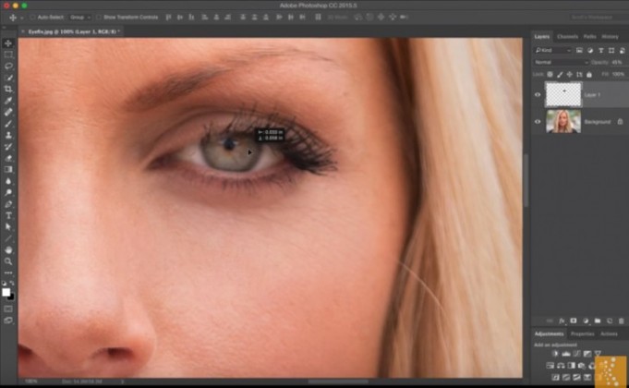Enable Show Transform Controls checkbox

99,18
